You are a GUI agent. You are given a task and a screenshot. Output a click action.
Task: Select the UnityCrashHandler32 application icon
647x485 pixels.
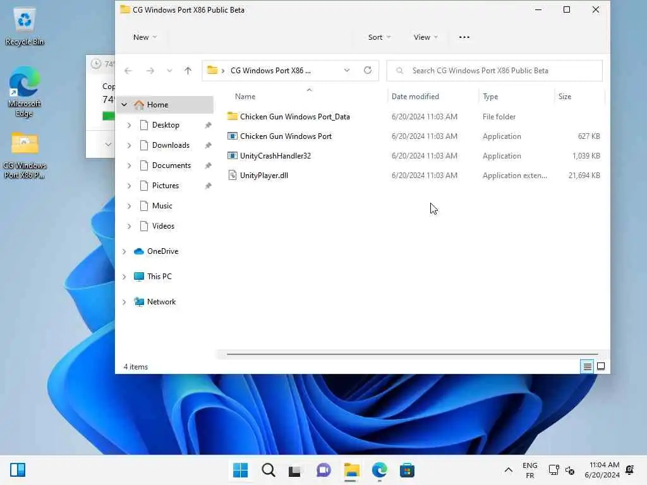233,155
